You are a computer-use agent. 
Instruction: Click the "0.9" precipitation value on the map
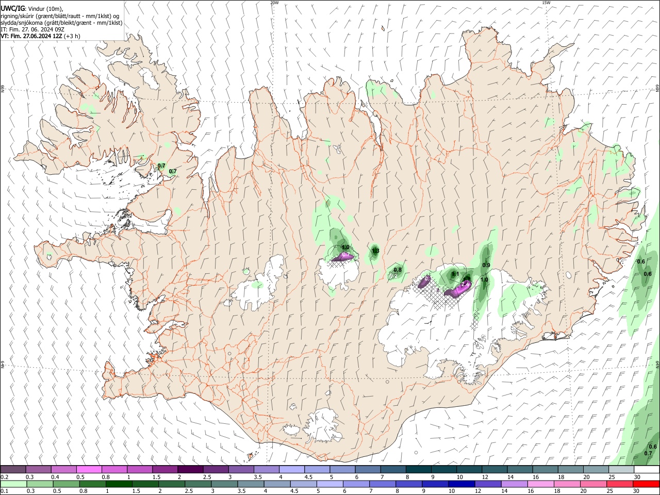coord(486,265)
